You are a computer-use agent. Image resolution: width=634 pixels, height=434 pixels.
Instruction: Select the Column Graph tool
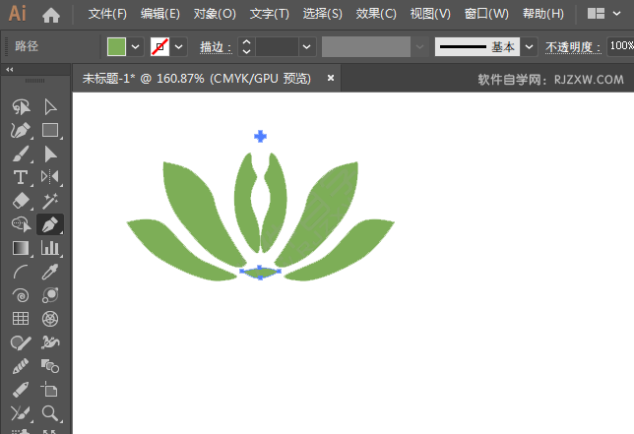50,248
